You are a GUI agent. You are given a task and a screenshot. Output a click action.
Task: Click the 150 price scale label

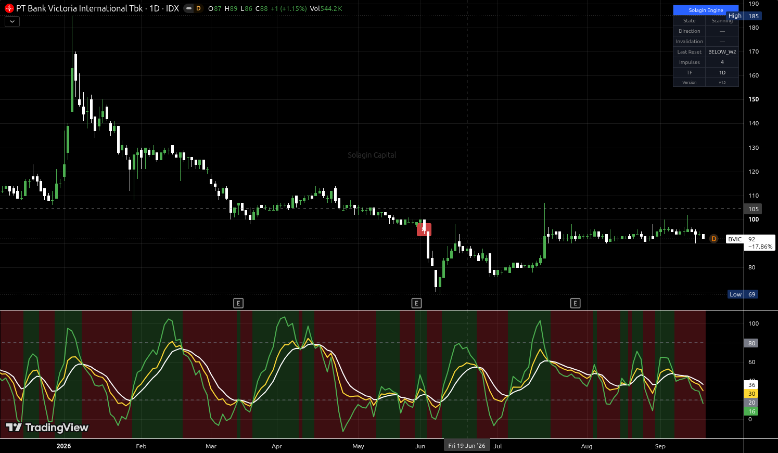click(x=754, y=99)
